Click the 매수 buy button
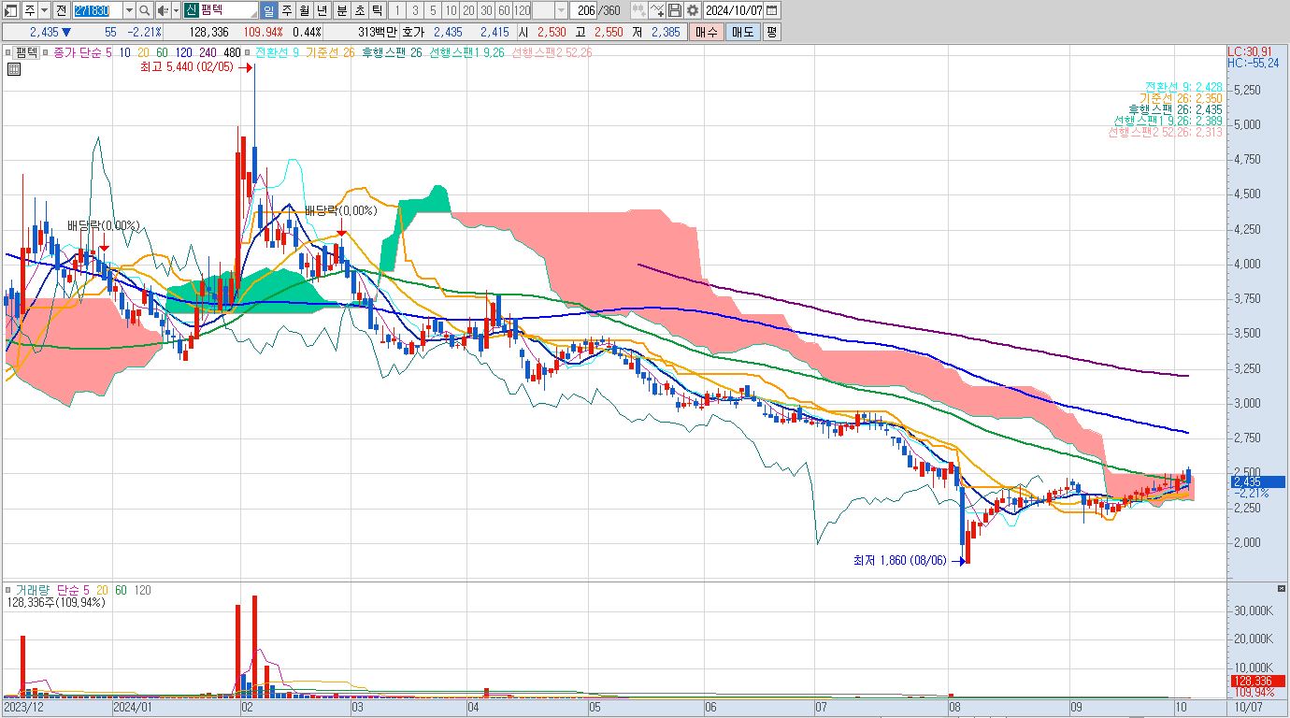Image resolution: width=1290 pixels, height=718 pixels. coord(707,32)
